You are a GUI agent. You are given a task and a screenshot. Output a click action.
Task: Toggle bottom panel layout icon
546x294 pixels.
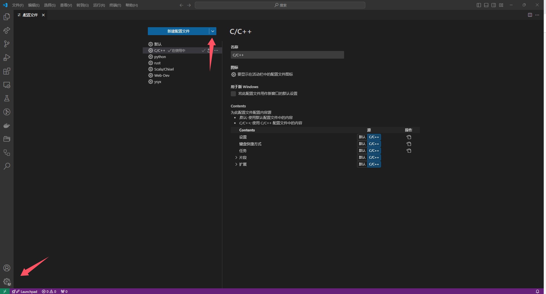(486, 5)
